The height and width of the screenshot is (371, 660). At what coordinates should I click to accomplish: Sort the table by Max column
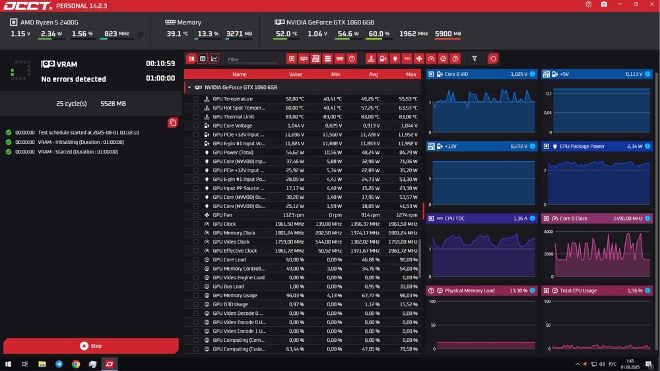(411, 75)
